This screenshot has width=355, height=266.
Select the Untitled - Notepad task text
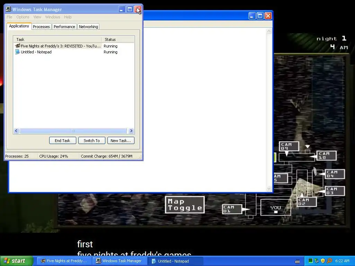coord(36,52)
